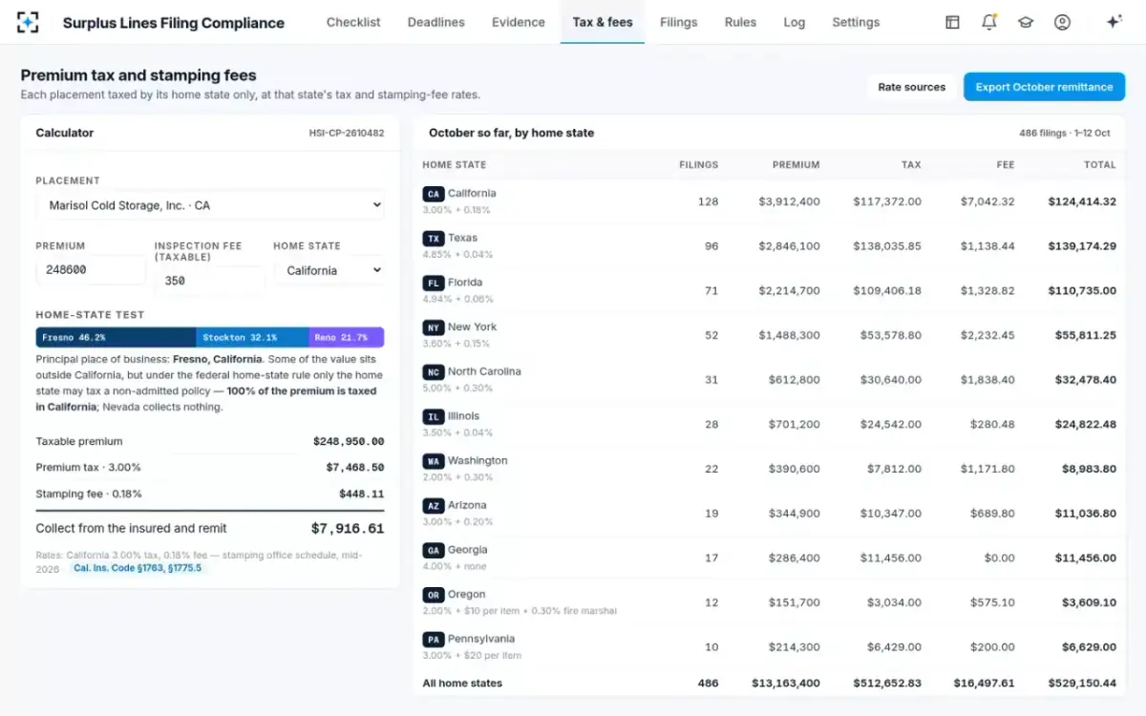
Task: Click the sparkle assistant icon
Action: [x=1114, y=22]
